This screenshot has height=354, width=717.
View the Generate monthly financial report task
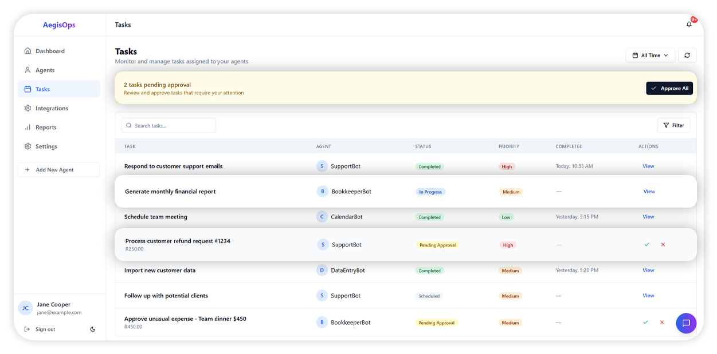[649, 192]
